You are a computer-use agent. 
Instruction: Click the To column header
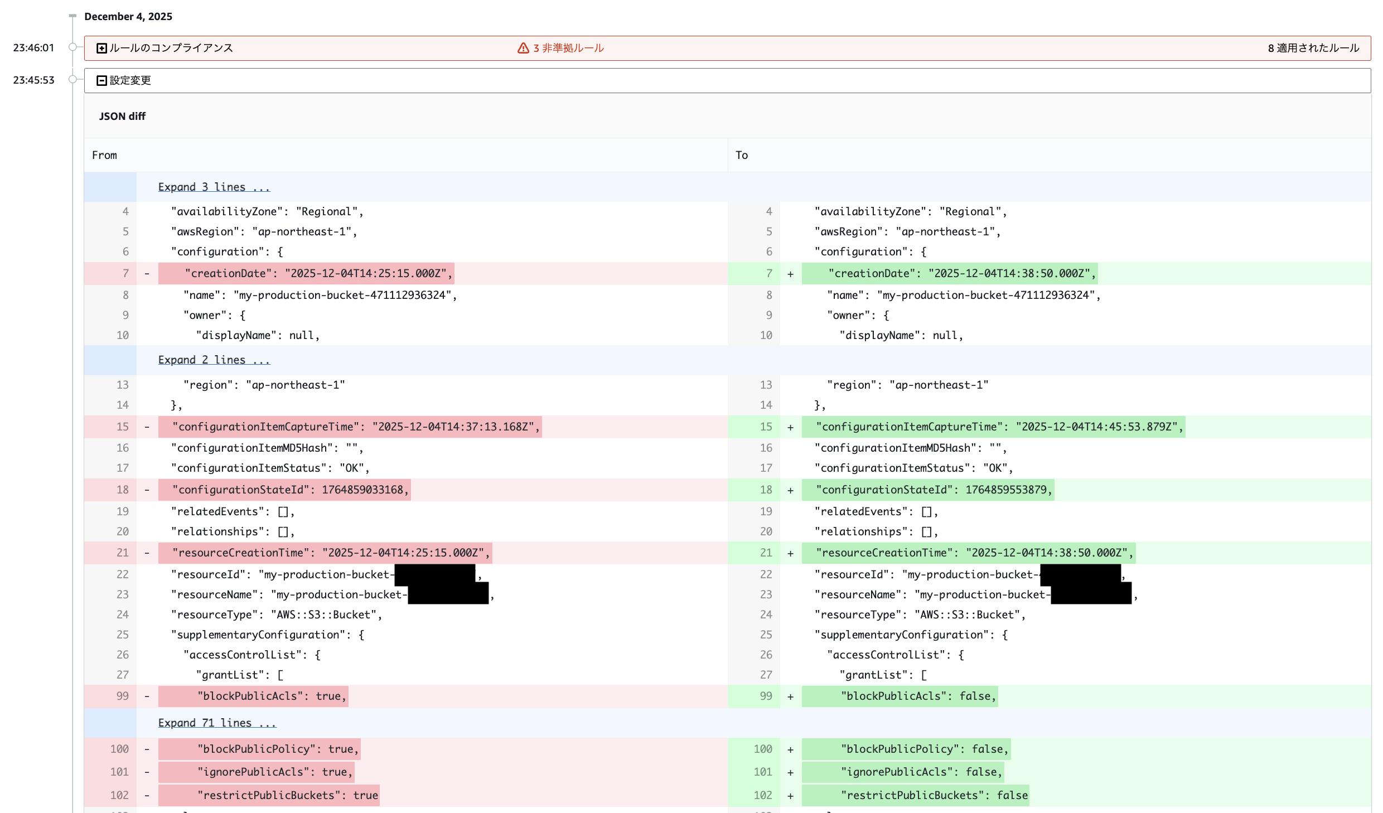(x=741, y=156)
